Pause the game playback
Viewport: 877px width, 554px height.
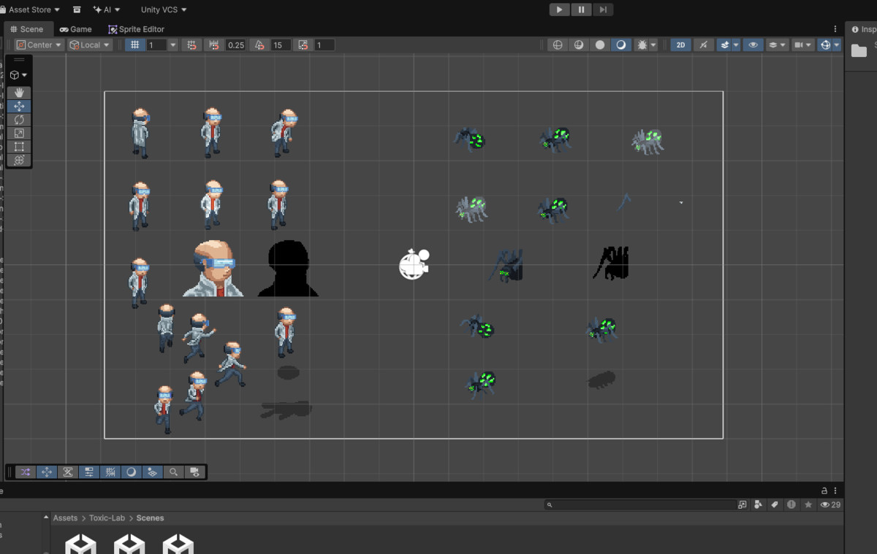click(581, 9)
